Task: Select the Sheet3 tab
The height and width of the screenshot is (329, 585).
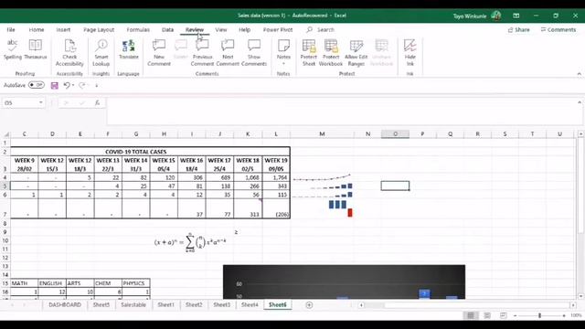Action: (x=221, y=304)
